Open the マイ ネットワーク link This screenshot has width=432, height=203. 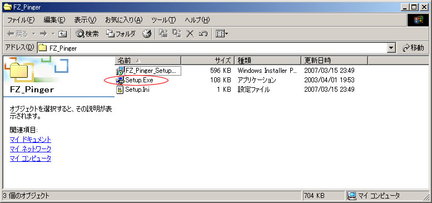click(31, 149)
